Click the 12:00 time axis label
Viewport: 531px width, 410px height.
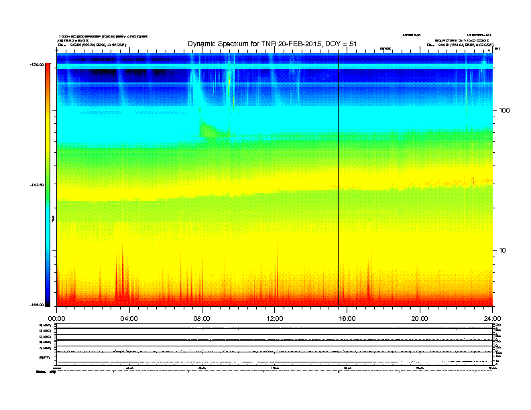tap(275, 319)
